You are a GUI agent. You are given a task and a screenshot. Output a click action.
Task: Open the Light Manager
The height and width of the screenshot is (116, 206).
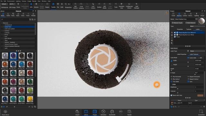(136, 6)
